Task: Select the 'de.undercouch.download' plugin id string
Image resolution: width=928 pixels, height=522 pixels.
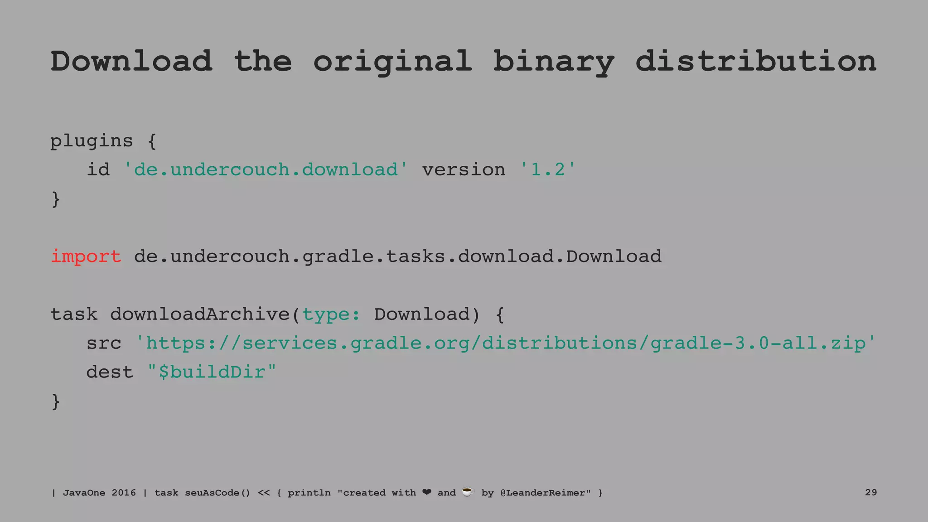Action: (266, 169)
